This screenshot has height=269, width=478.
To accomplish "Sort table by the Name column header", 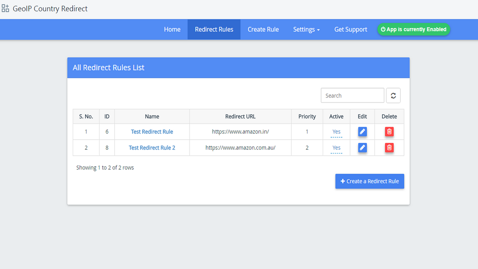I will [152, 117].
